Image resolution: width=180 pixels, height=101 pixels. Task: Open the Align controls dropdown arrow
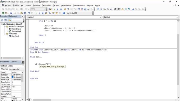click(x=19, y=9)
